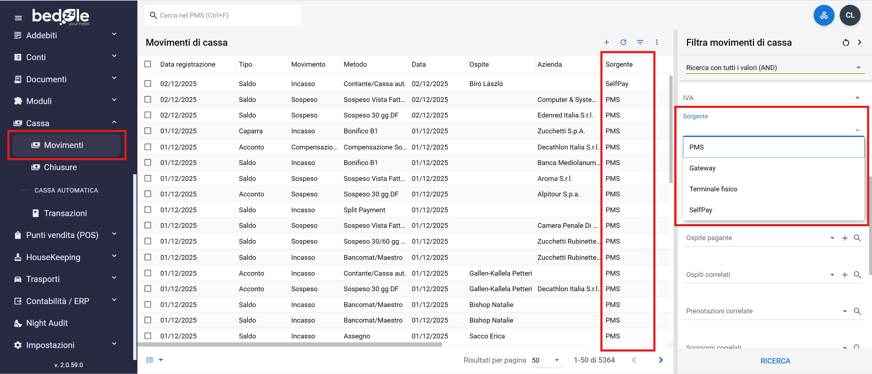Click the Cerca nel PMS search field
Screen dimensions: 872x374
point(223,15)
